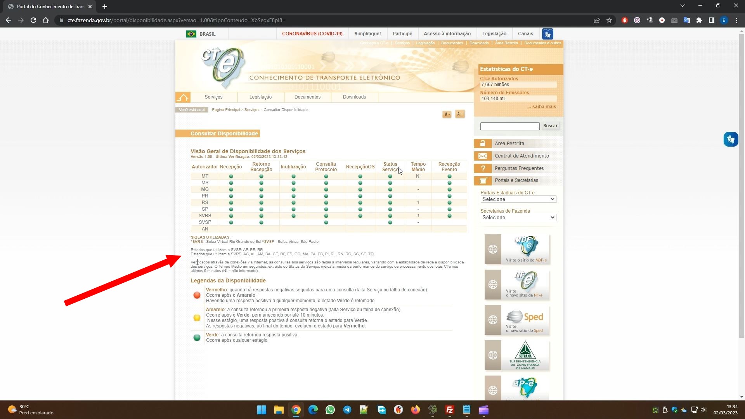This screenshot has height=419, width=745.
Task: Open Central de Atendimento link
Action: coord(522,156)
